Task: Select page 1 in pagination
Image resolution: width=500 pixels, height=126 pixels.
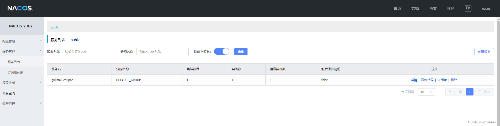Action: tap(470, 92)
